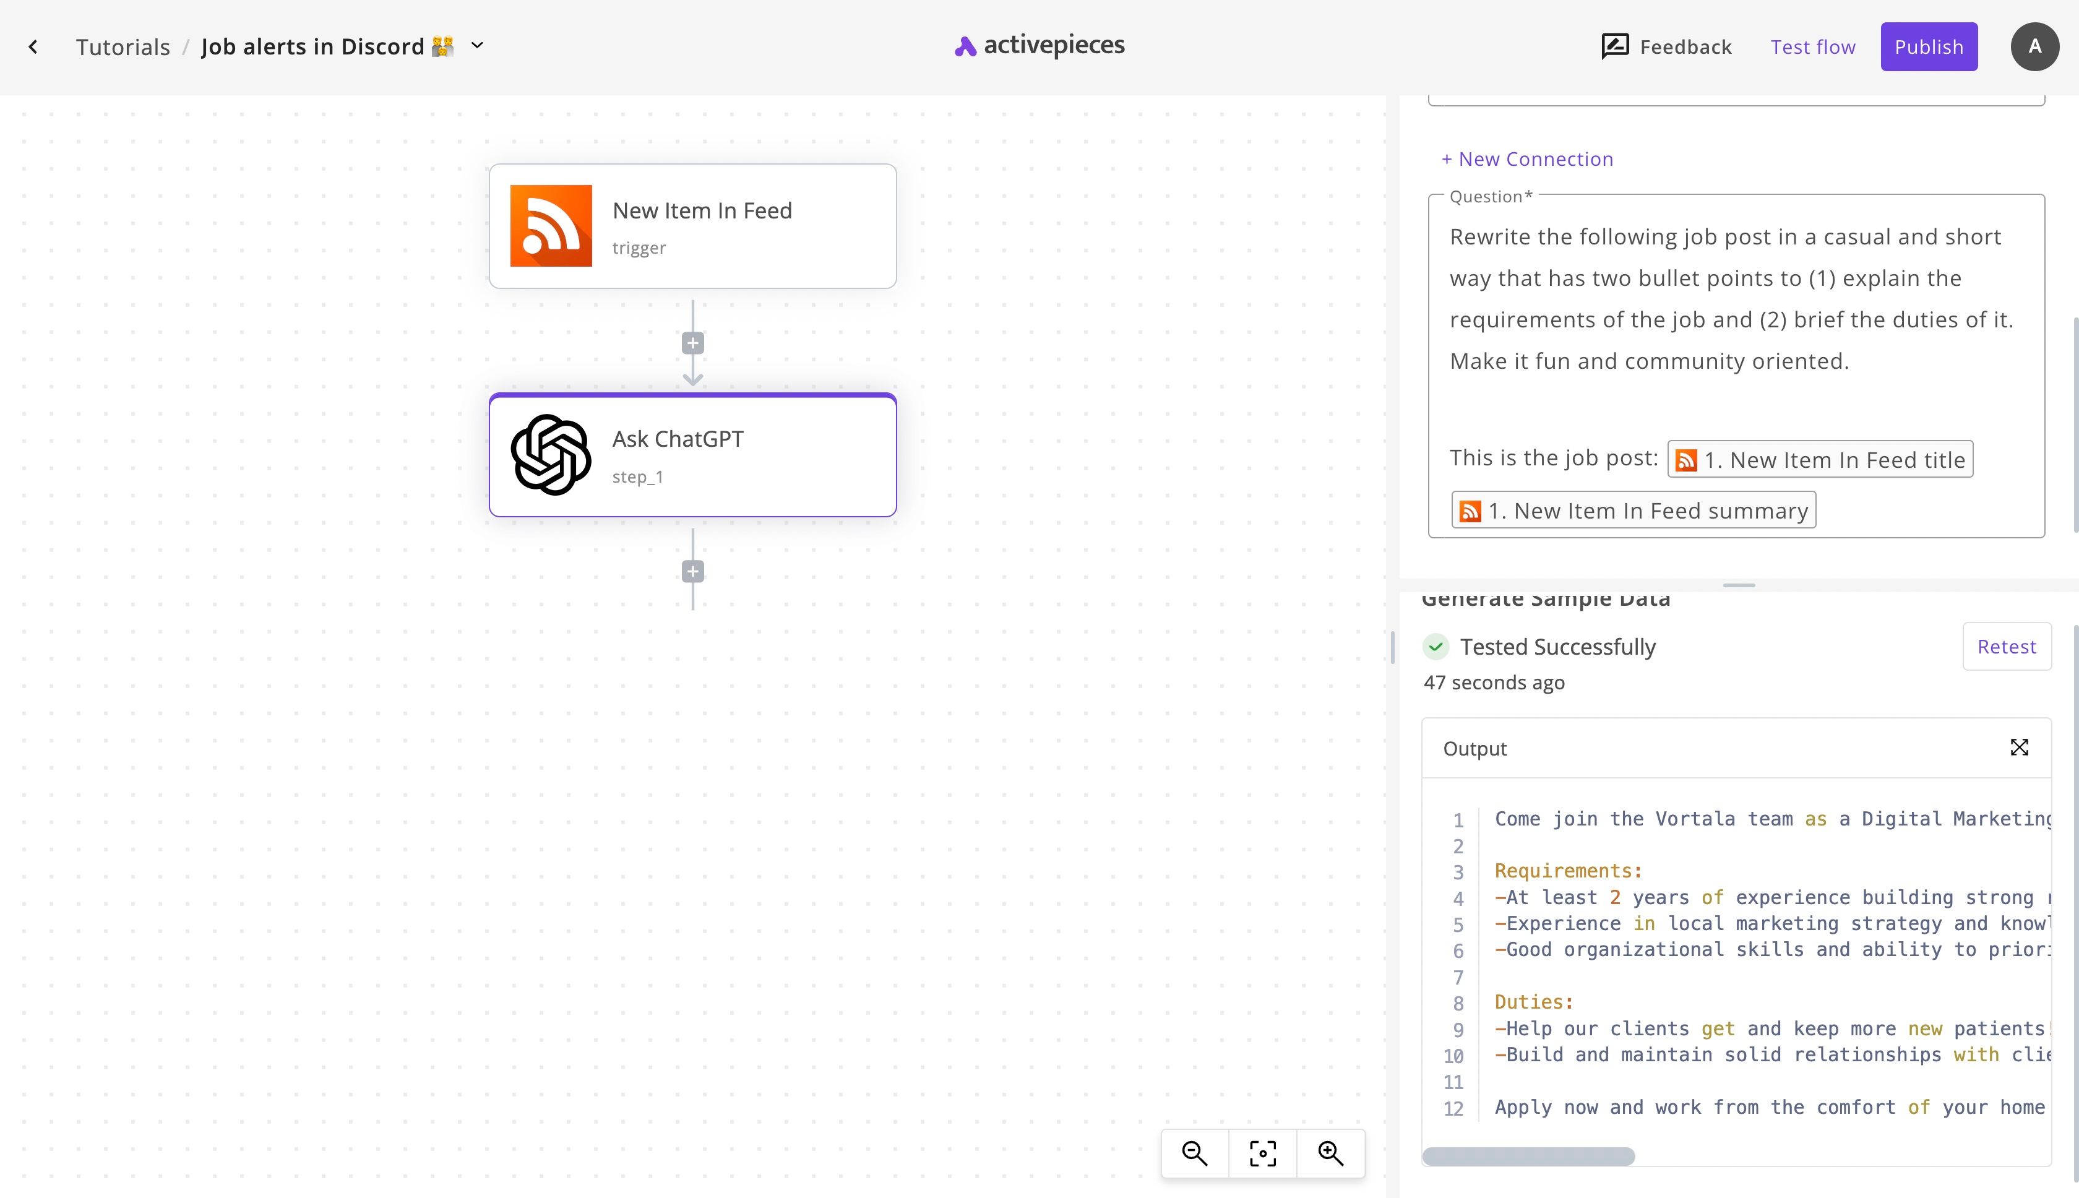This screenshot has height=1198, width=2079.
Task: Add a step after Ask ChatGPT
Action: [x=693, y=572]
